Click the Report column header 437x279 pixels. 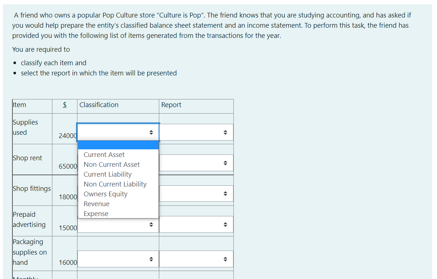point(171,105)
